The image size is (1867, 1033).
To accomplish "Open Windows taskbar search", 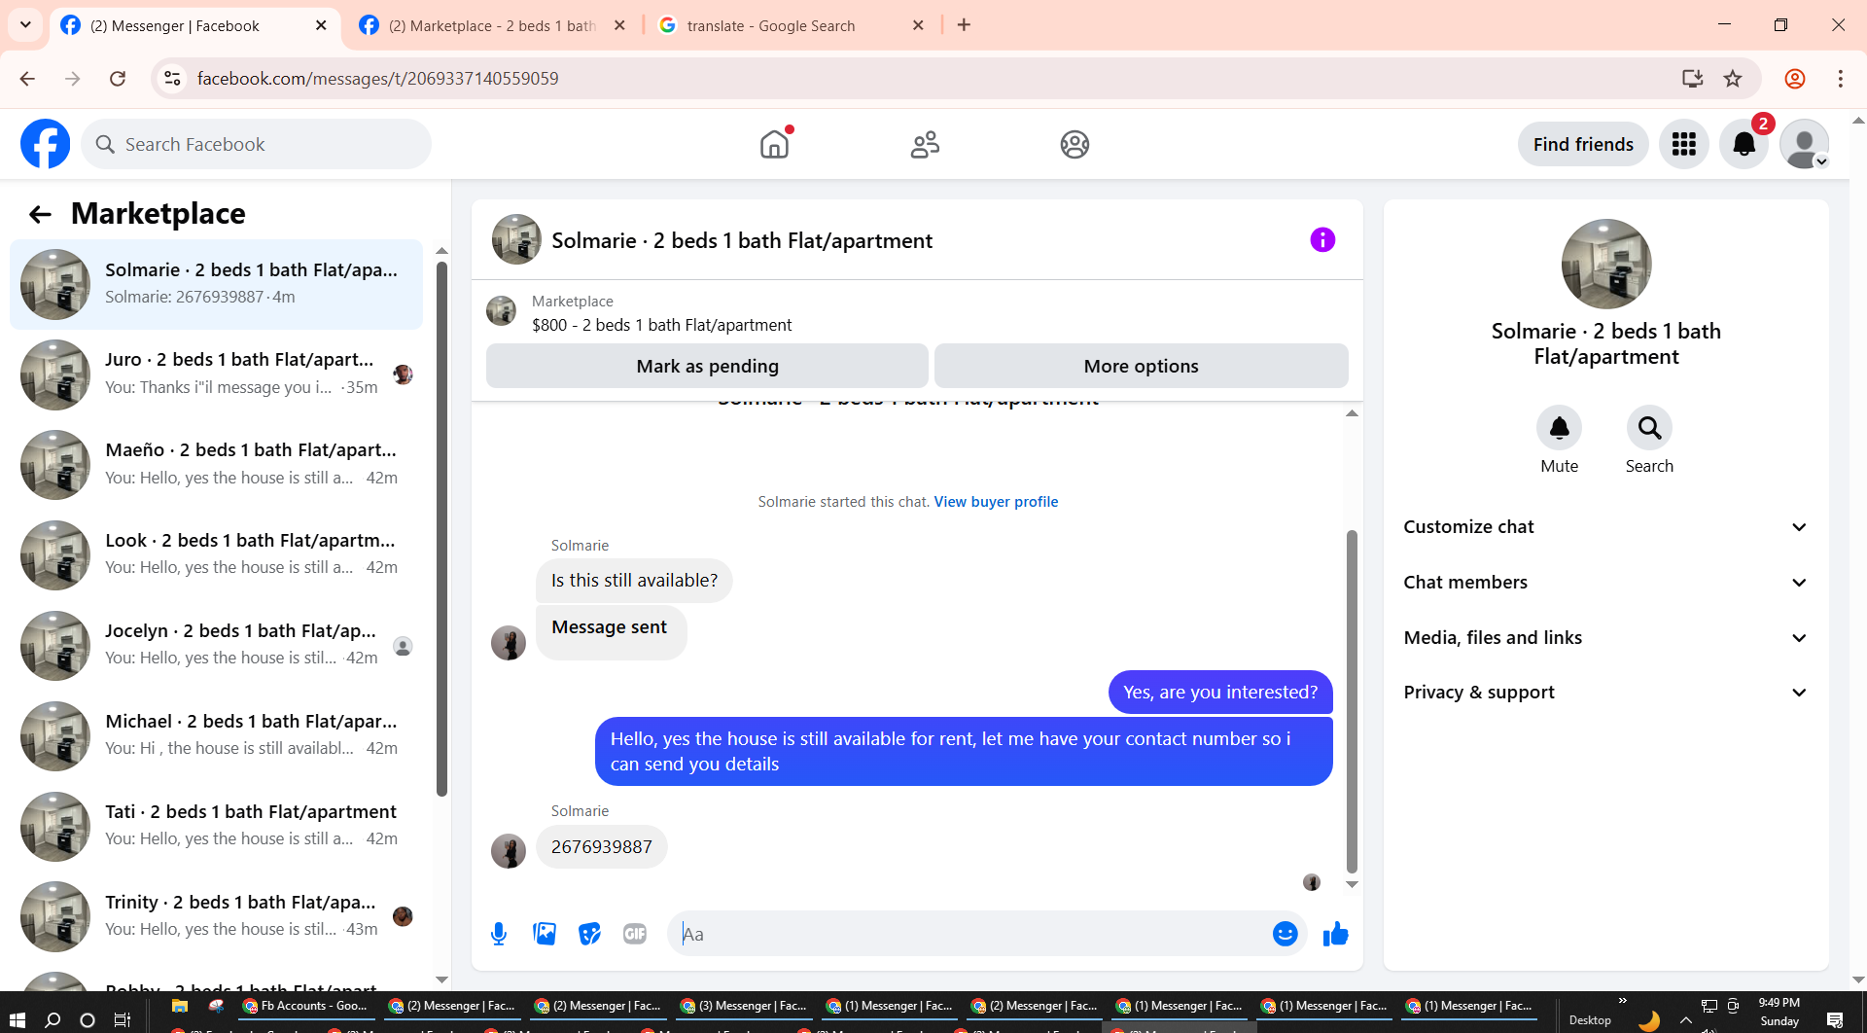I will click(x=53, y=1019).
